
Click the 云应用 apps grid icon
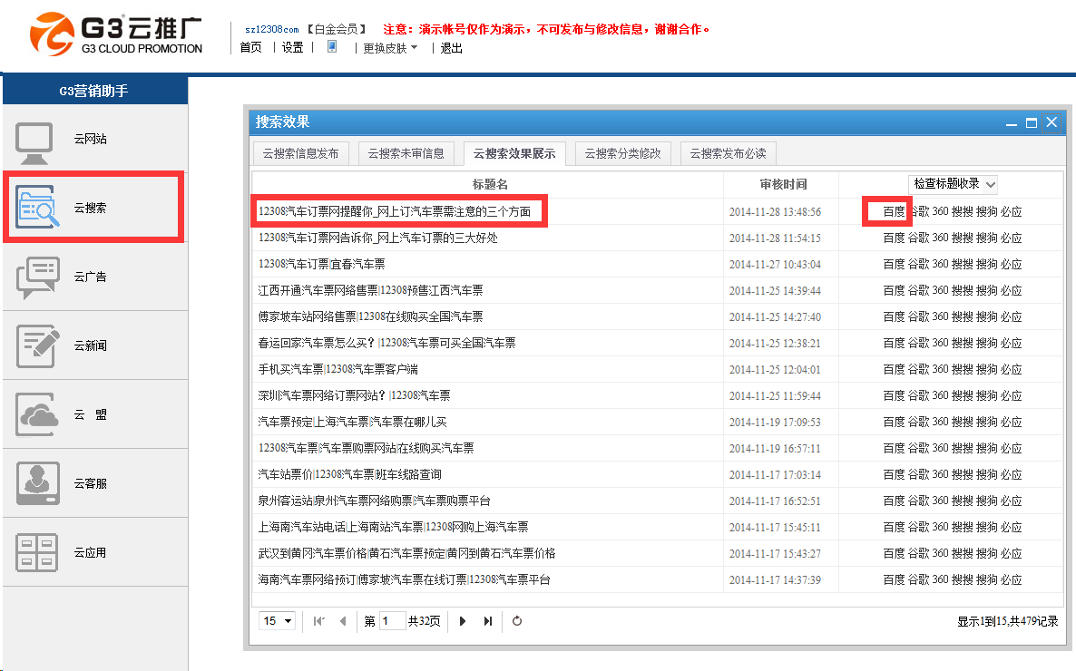[38, 552]
